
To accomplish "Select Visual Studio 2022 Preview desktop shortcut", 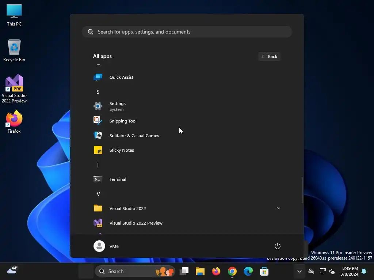I will (14, 89).
